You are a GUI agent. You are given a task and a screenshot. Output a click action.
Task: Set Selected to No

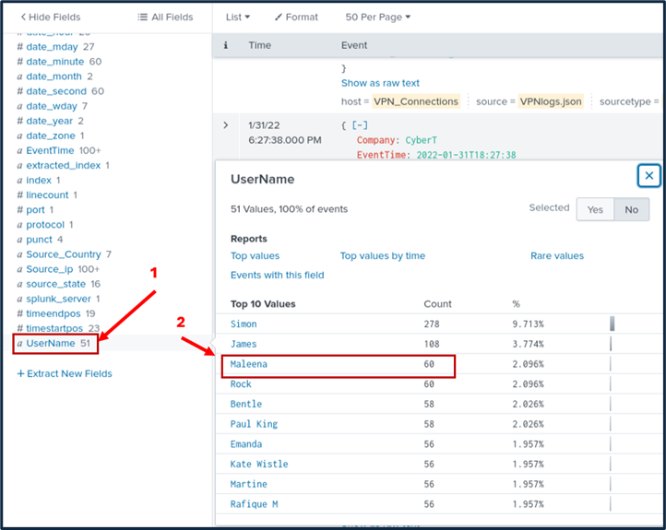pyautogui.click(x=631, y=209)
